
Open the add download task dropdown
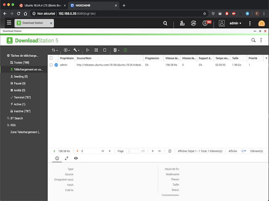coord(66,50)
